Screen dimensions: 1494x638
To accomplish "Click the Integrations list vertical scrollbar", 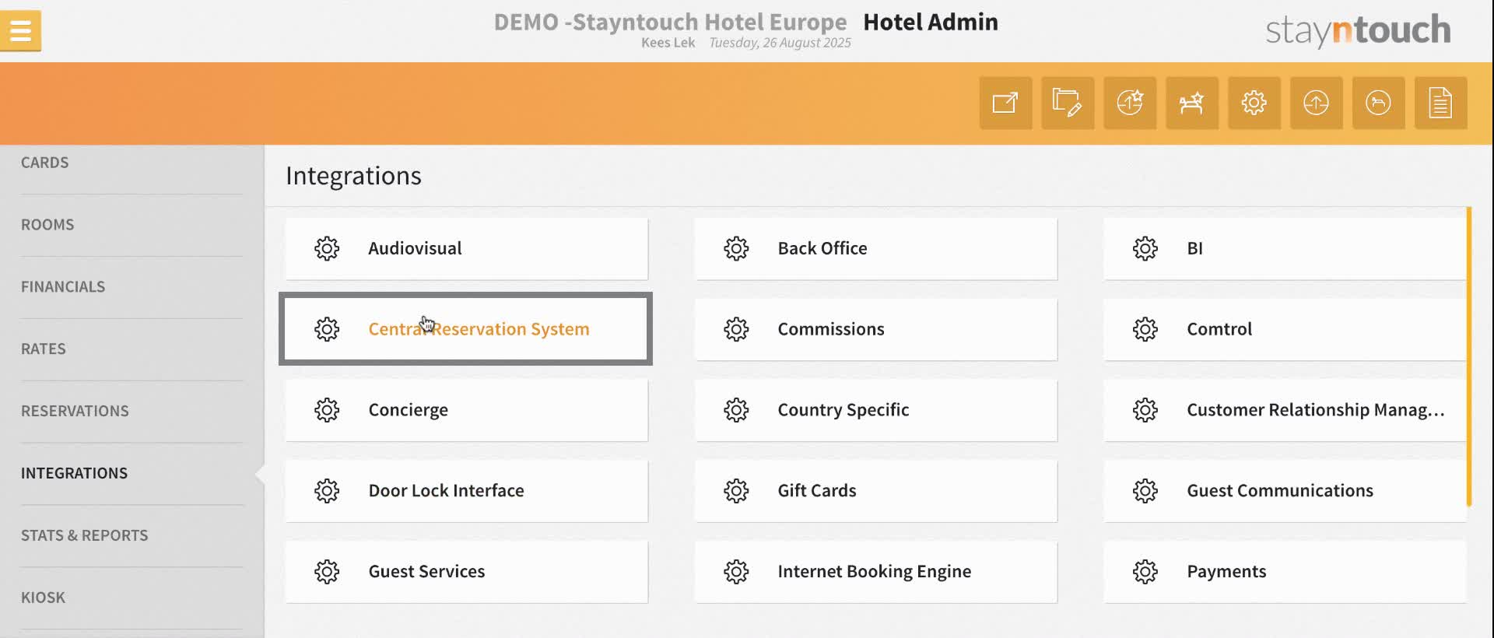I will 1469,356.
